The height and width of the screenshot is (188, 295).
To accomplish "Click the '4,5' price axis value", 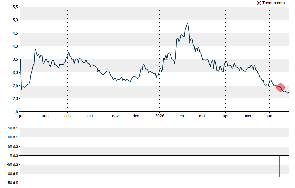I will tap(15, 33).
